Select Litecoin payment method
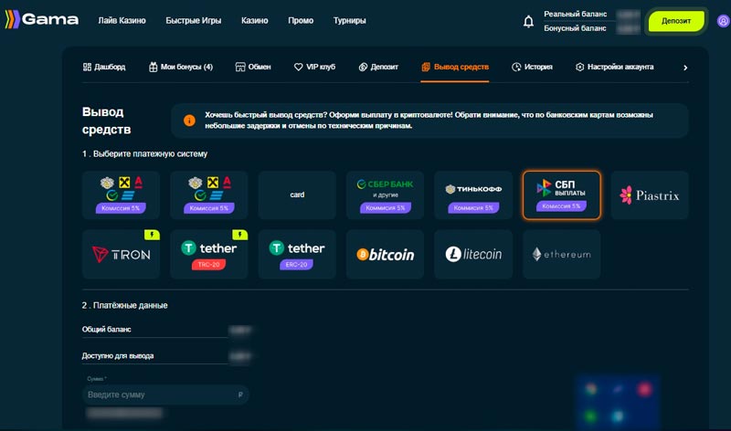 click(x=473, y=254)
